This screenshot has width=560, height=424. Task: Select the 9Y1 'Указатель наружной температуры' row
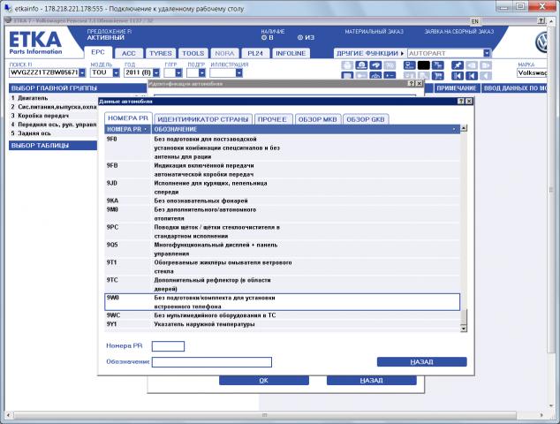tap(282, 324)
